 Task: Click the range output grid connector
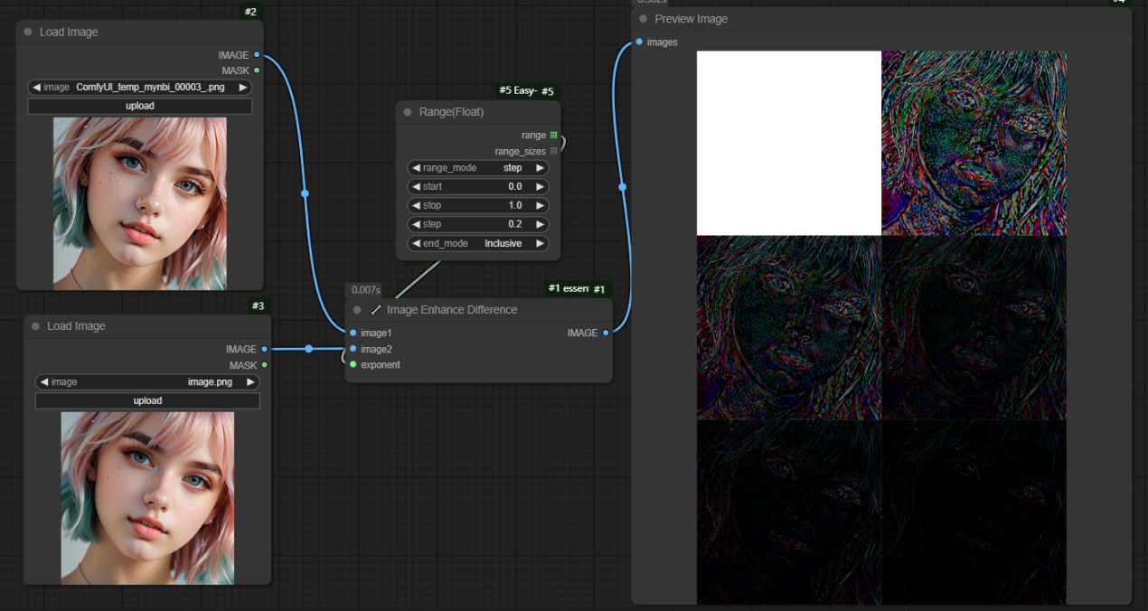pos(553,135)
